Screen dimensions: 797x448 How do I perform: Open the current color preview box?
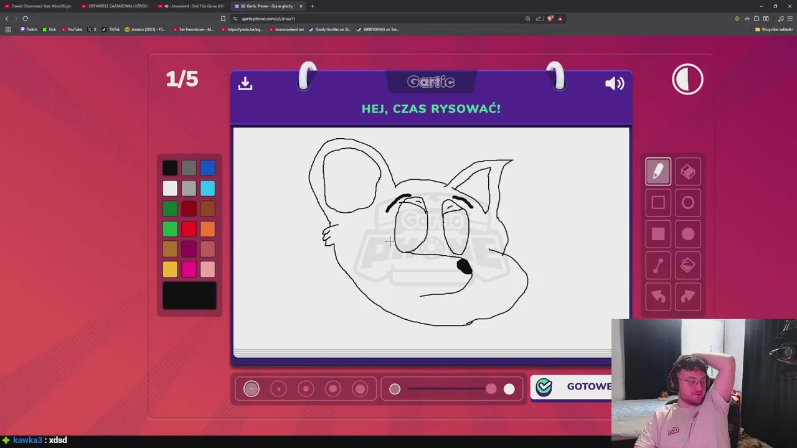[x=189, y=296]
